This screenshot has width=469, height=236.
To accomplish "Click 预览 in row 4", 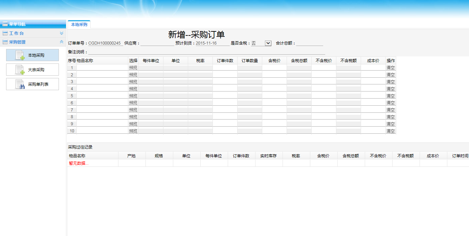I will click(133, 89).
